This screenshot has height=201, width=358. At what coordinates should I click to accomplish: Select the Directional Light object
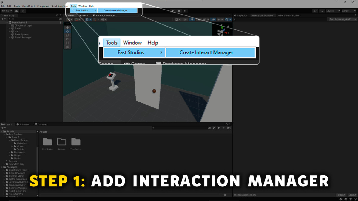point(23,26)
